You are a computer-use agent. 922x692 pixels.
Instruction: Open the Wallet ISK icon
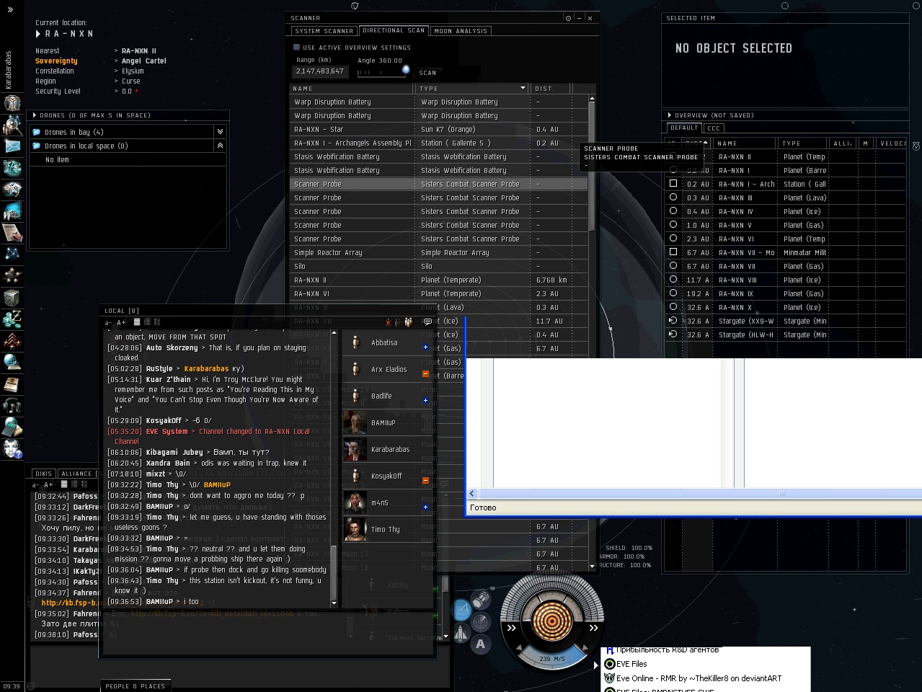pyautogui.click(x=12, y=319)
